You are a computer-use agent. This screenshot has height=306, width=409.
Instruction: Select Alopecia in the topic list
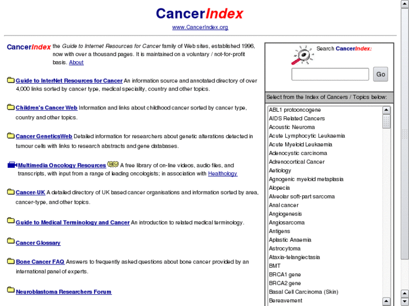tap(325, 188)
